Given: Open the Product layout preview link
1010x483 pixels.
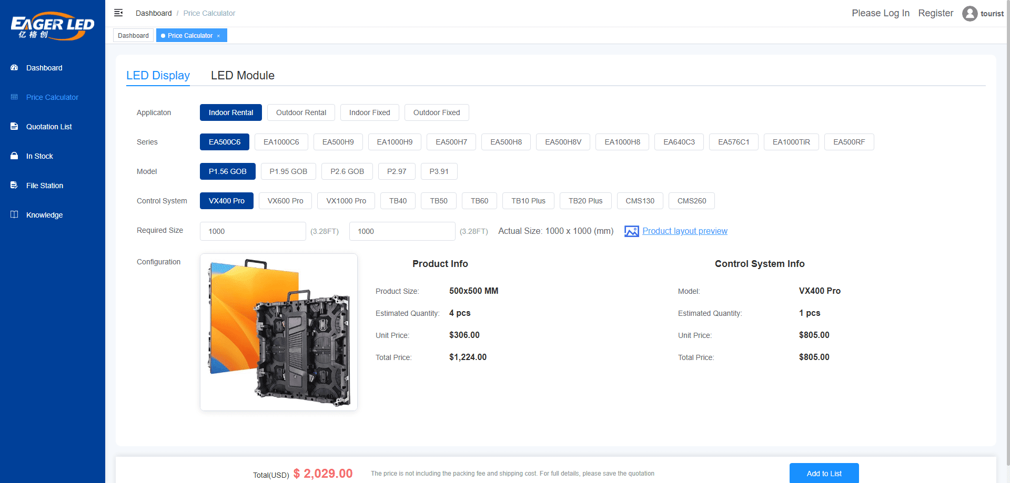Looking at the screenshot, I should click(x=684, y=231).
